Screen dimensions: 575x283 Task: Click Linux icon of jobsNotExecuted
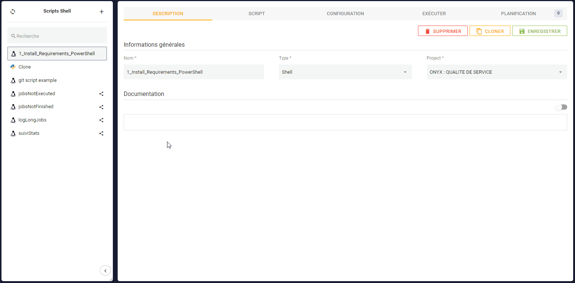tap(13, 94)
